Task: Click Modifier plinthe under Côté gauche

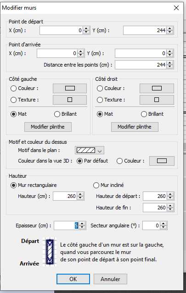Action: pyautogui.click(x=48, y=127)
